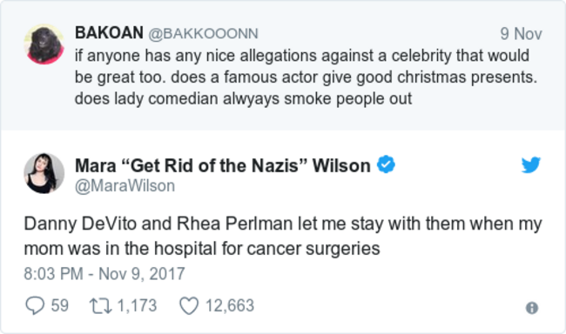
Task: Click the quoted BAKOAN tweet text
Action: (x=306, y=77)
